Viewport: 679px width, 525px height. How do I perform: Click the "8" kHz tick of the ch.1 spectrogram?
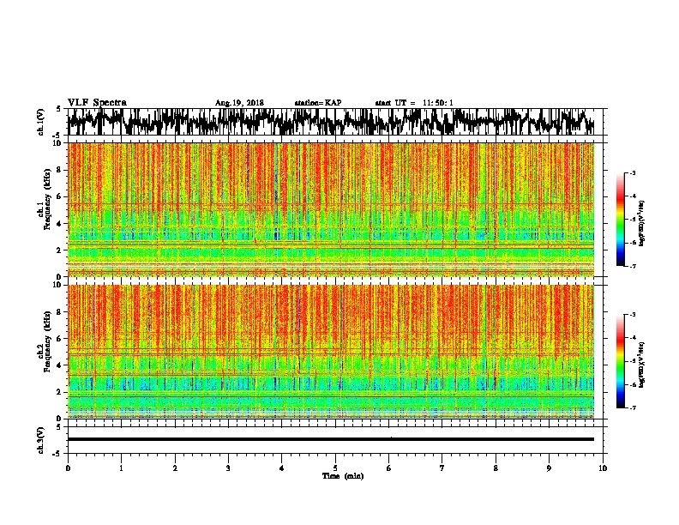coord(60,170)
